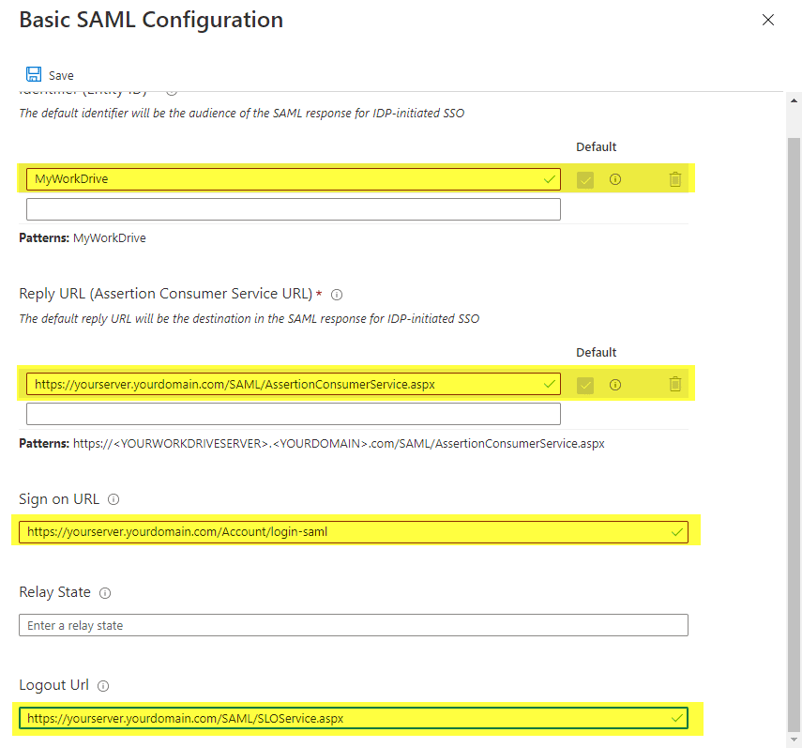Show info for default reply URL row
The image size is (802, 748).
pos(615,384)
